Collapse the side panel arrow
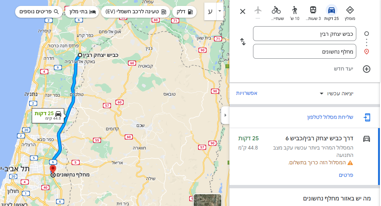The height and width of the screenshot is (206, 381). pos(225,115)
